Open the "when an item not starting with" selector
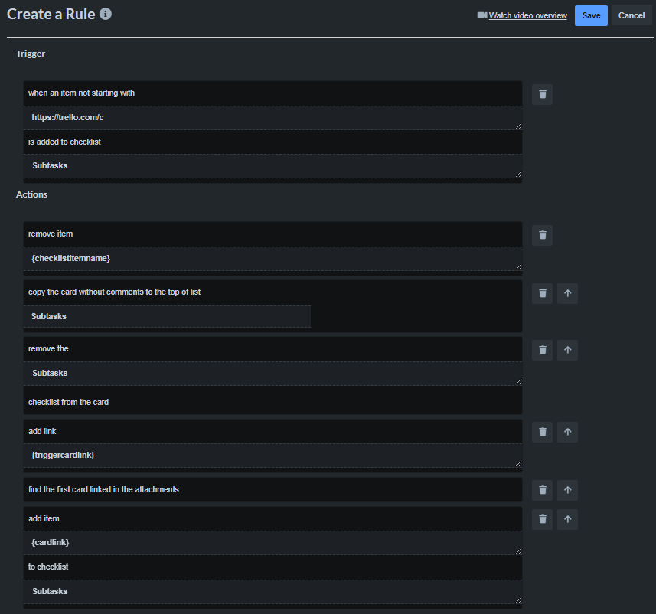The width and height of the screenshot is (656, 614). coord(272,93)
